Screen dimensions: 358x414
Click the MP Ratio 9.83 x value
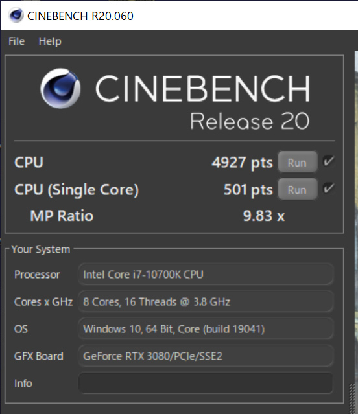pyautogui.click(x=264, y=216)
